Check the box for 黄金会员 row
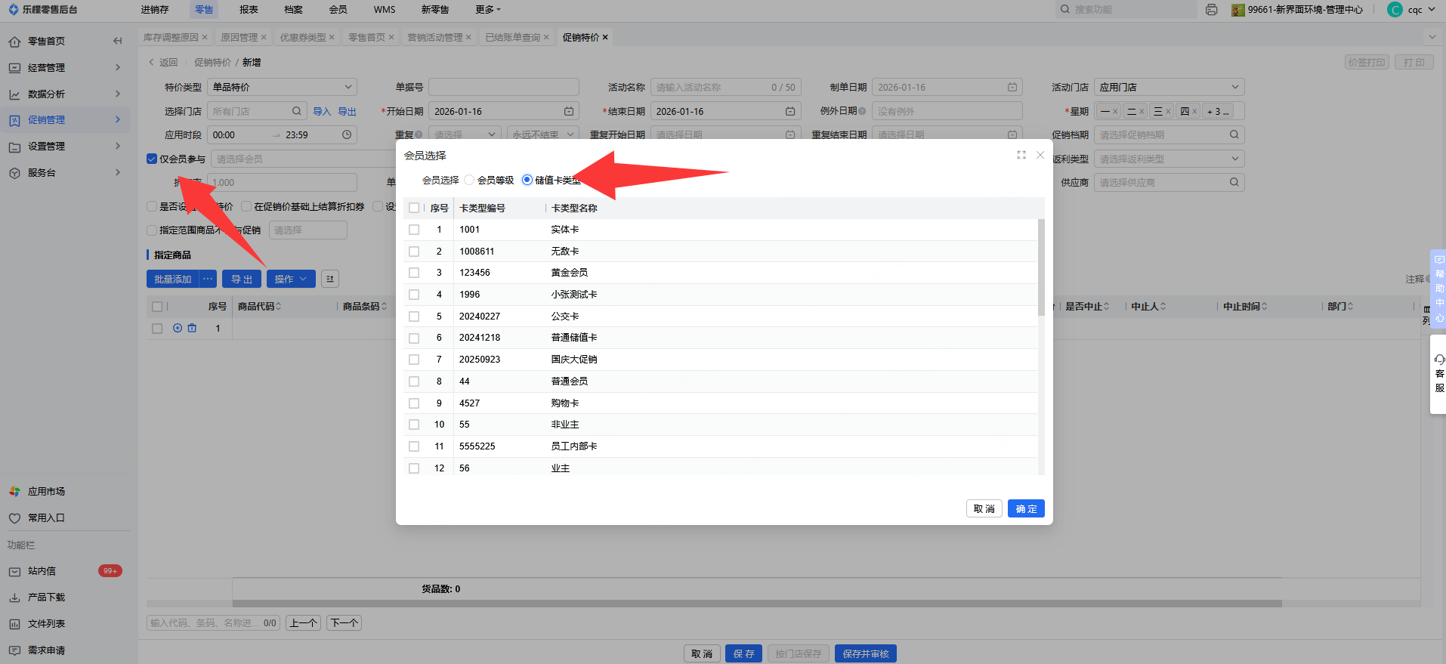 (414, 273)
